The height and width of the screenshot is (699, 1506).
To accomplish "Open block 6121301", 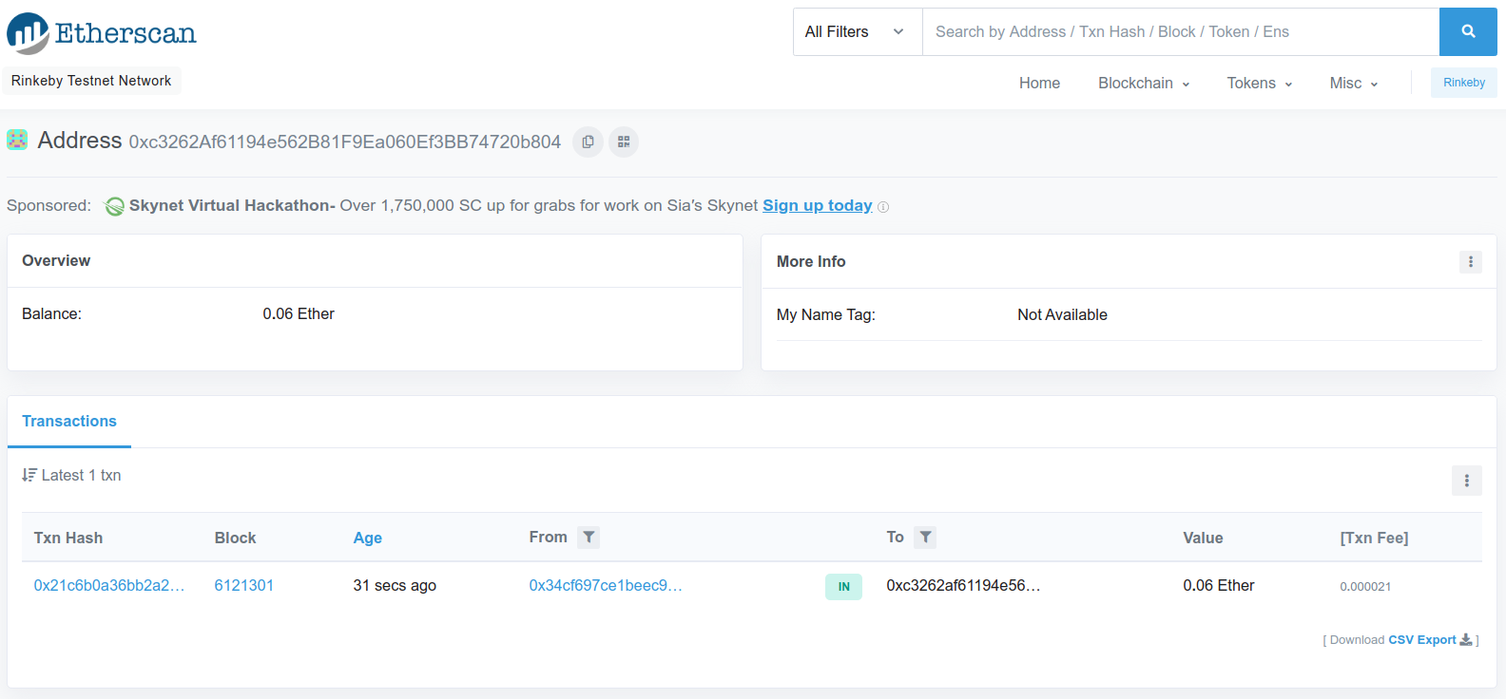I will (x=244, y=585).
